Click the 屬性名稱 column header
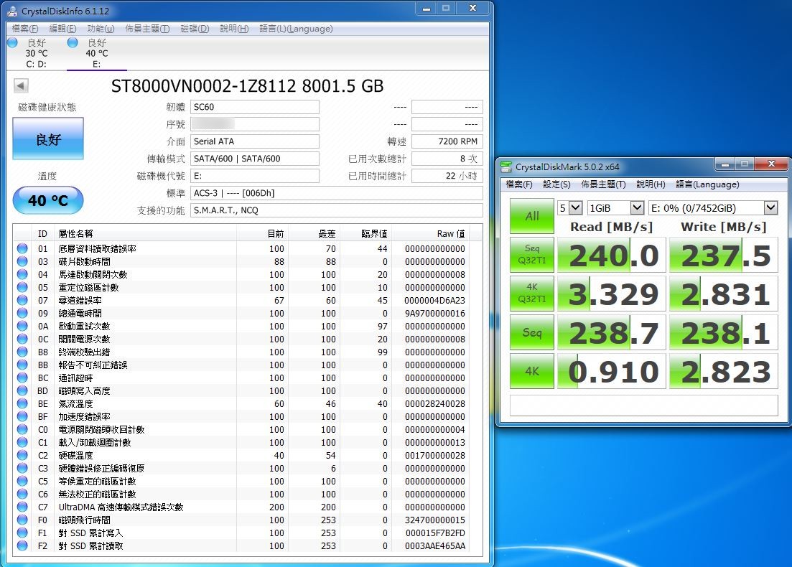Screen dimensions: 792x567 [x=76, y=234]
